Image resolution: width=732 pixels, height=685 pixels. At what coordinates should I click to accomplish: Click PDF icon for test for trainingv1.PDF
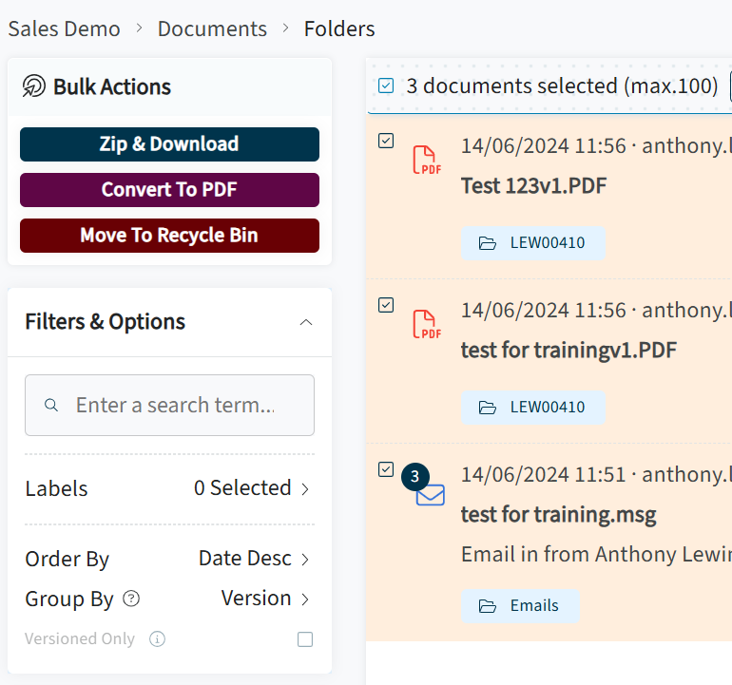click(427, 324)
